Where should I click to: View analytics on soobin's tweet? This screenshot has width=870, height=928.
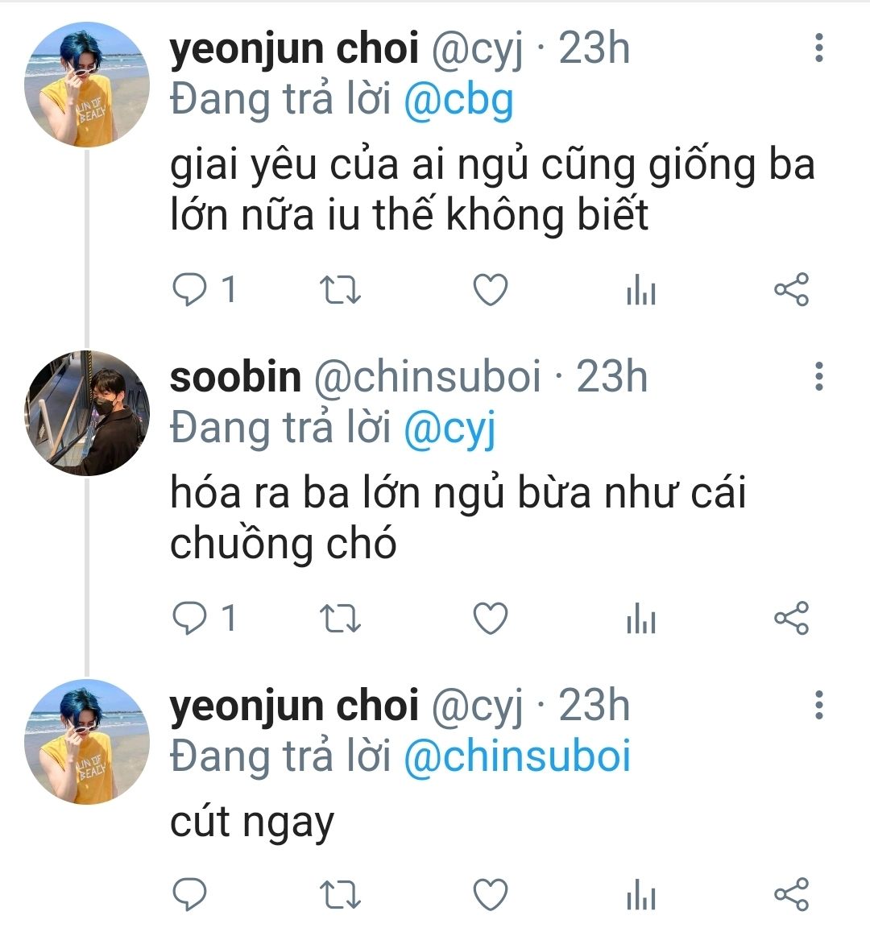click(641, 619)
